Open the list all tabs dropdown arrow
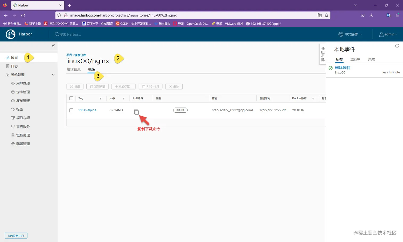This screenshot has width=403, height=242. tap(355, 5)
